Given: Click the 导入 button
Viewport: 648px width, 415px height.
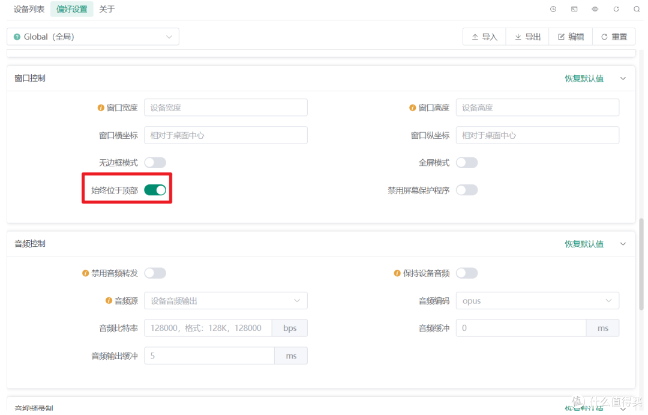Looking at the screenshot, I should pos(484,37).
